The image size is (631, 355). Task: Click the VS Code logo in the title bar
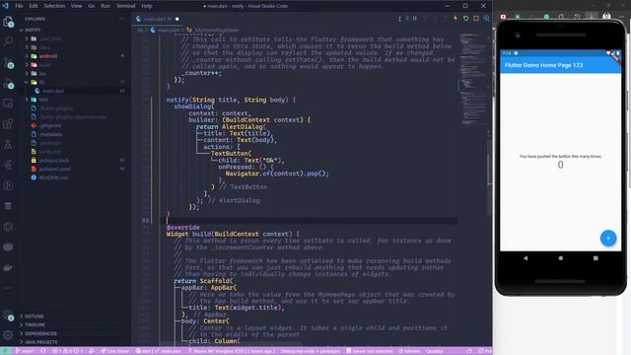(5, 6)
